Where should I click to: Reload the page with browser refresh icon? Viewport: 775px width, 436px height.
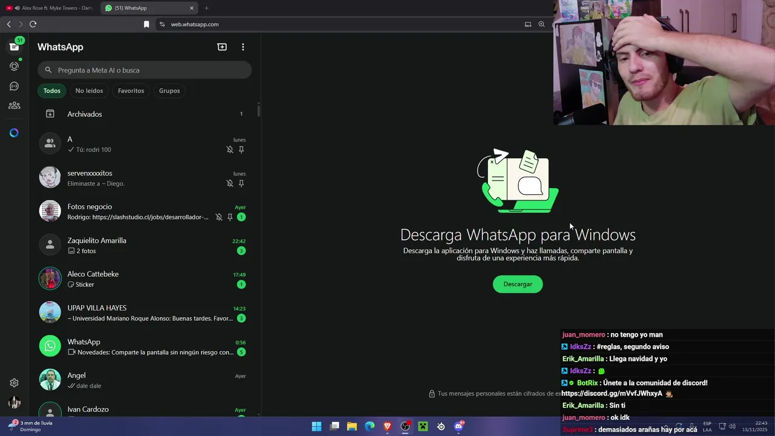(x=33, y=24)
